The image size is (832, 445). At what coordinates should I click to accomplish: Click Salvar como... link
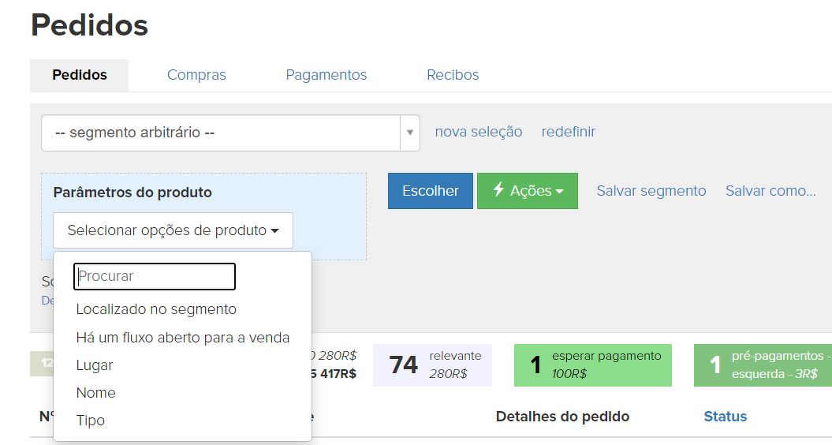[770, 191]
